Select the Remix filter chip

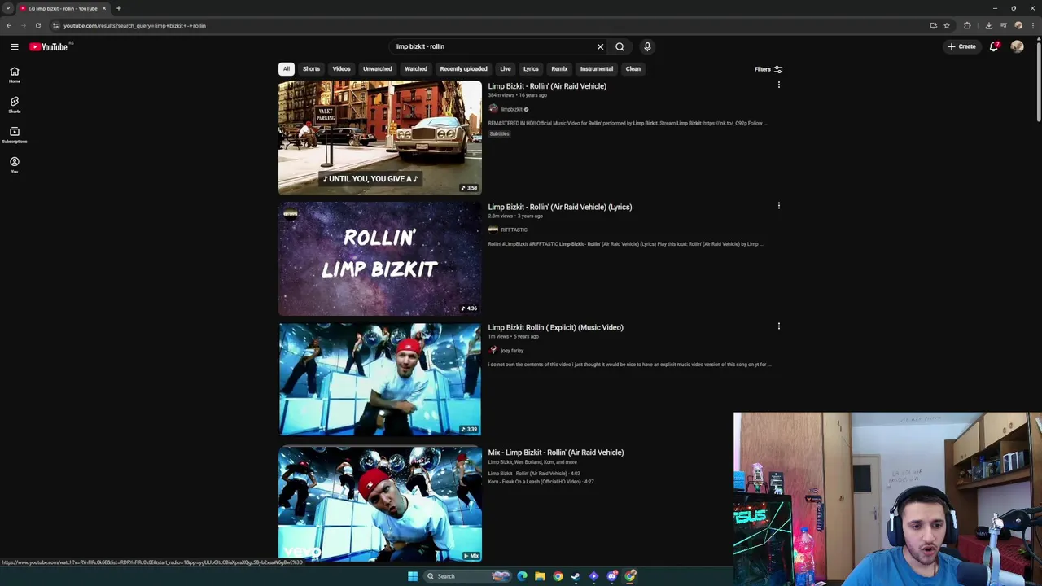(559, 69)
